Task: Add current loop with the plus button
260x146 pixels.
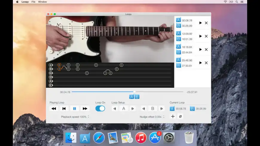Action: point(173,117)
